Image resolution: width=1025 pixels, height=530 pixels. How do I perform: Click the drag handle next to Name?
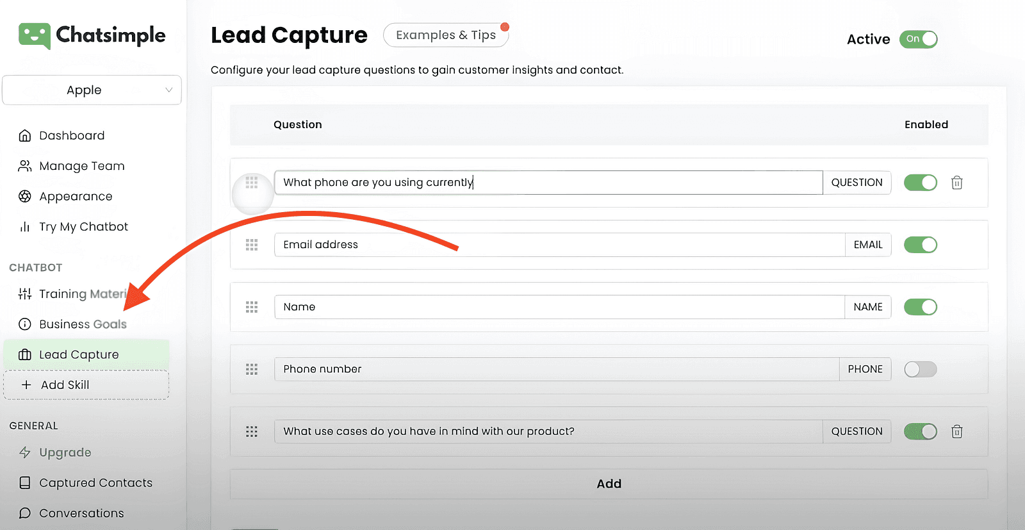click(252, 307)
